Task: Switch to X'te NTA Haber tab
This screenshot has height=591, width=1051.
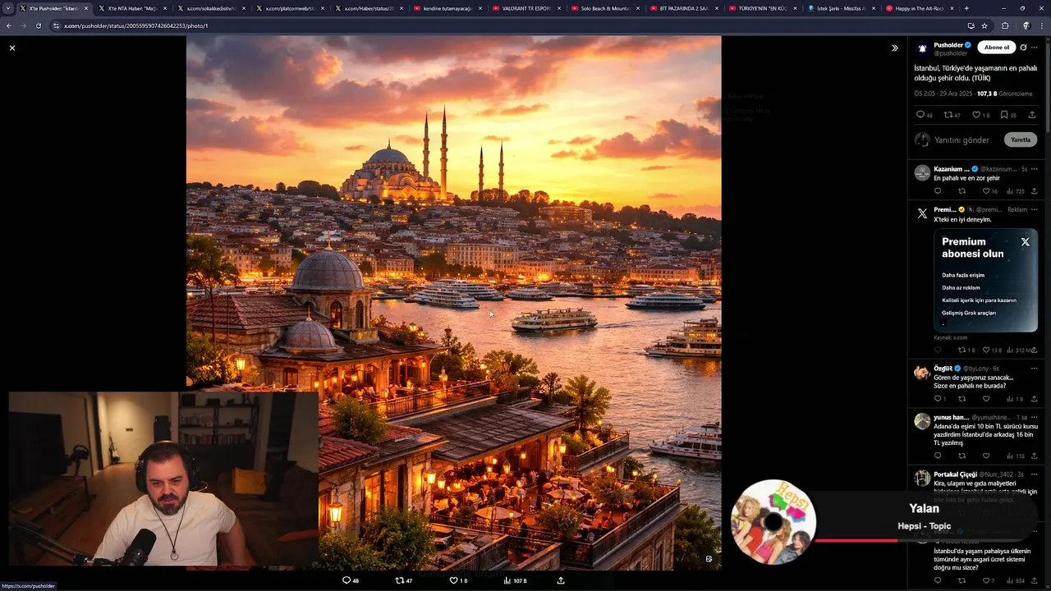Action: tap(131, 8)
